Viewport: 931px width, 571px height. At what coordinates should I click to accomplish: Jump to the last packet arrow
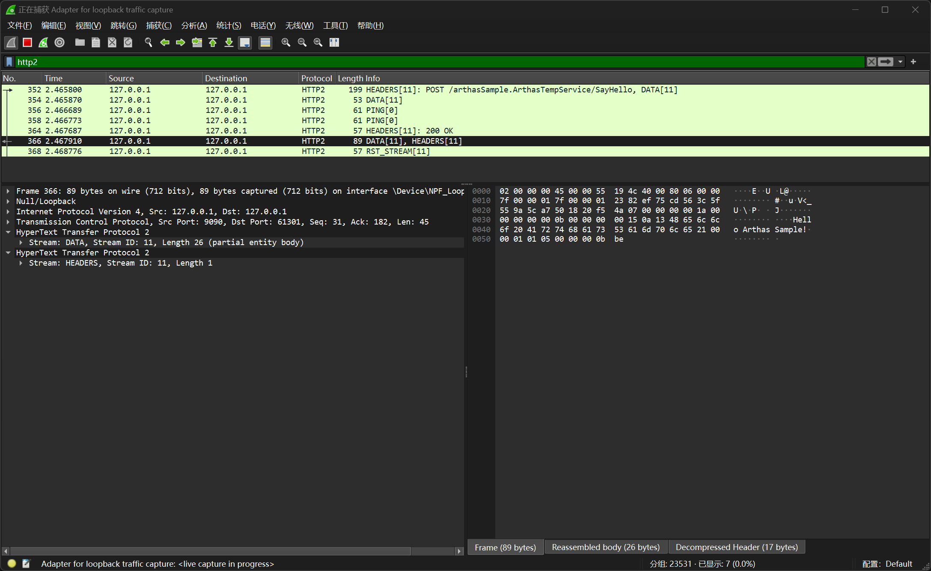click(229, 42)
